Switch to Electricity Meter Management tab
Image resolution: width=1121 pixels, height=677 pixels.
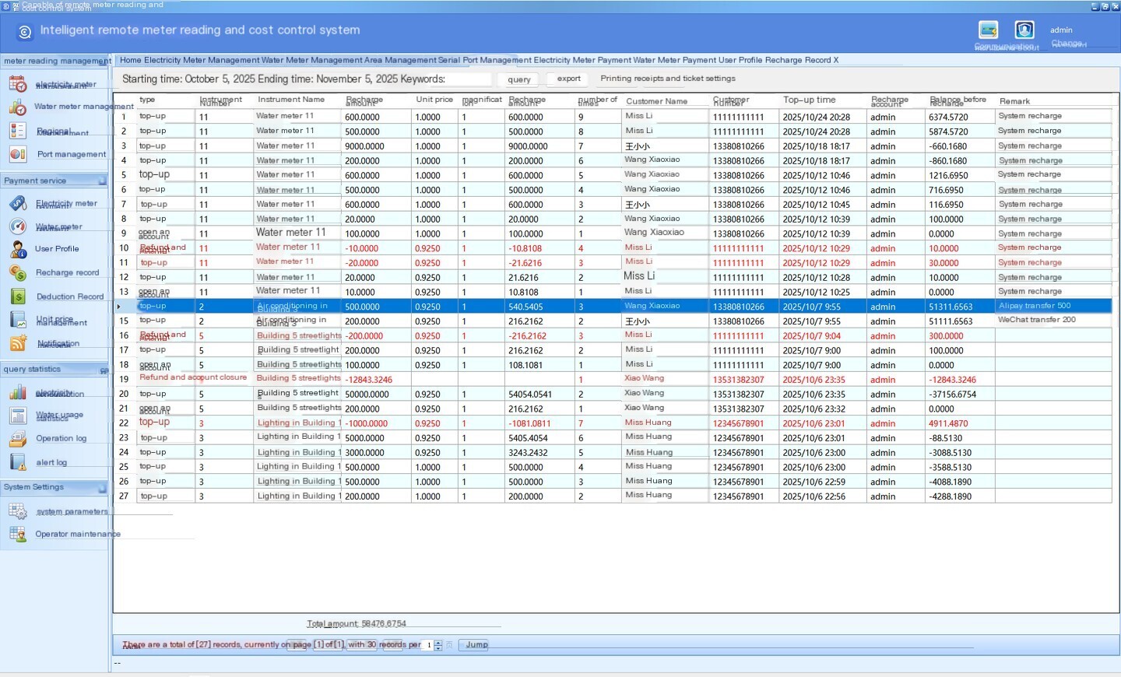click(x=202, y=60)
